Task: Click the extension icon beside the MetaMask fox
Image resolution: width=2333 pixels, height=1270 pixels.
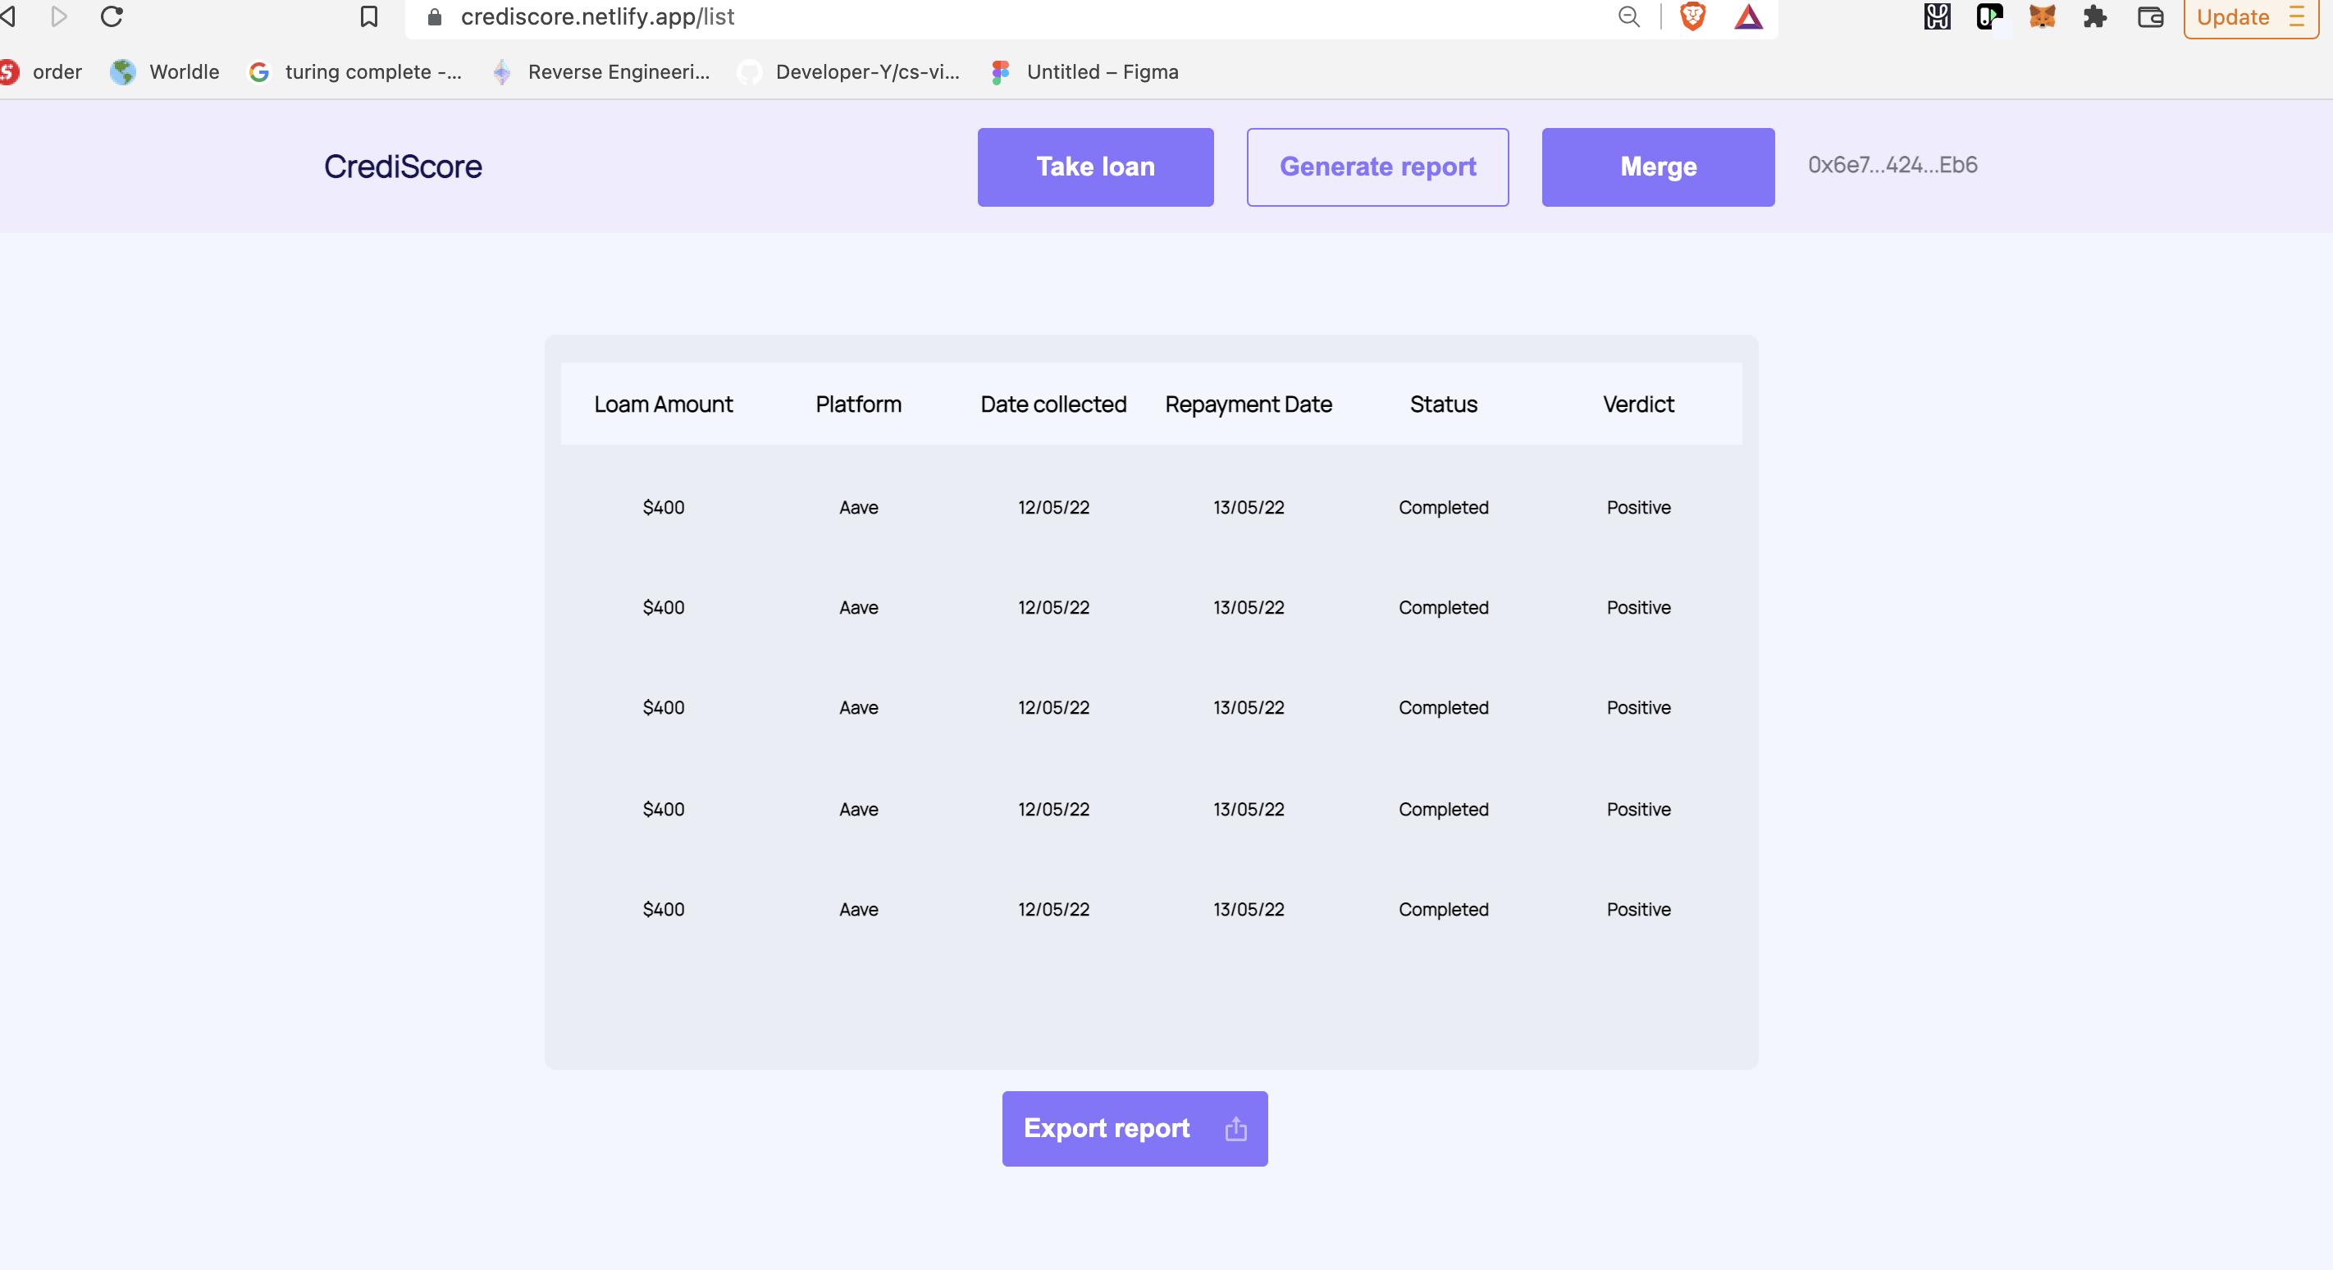Action: (x=1988, y=16)
